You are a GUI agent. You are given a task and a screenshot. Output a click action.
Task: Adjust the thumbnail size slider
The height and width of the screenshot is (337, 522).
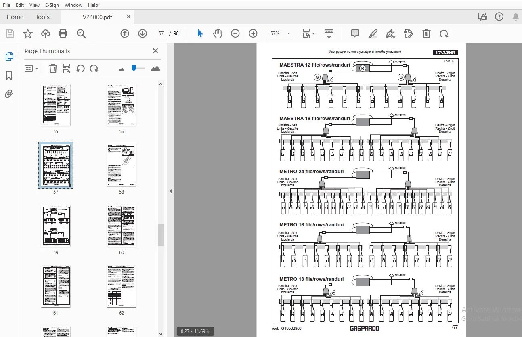click(134, 68)
